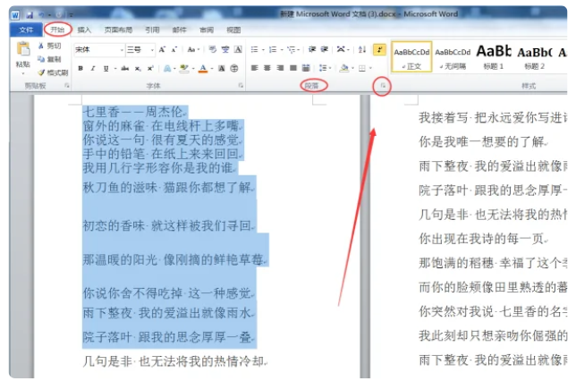Open the 文件 (File) menu button

(25, 30)
